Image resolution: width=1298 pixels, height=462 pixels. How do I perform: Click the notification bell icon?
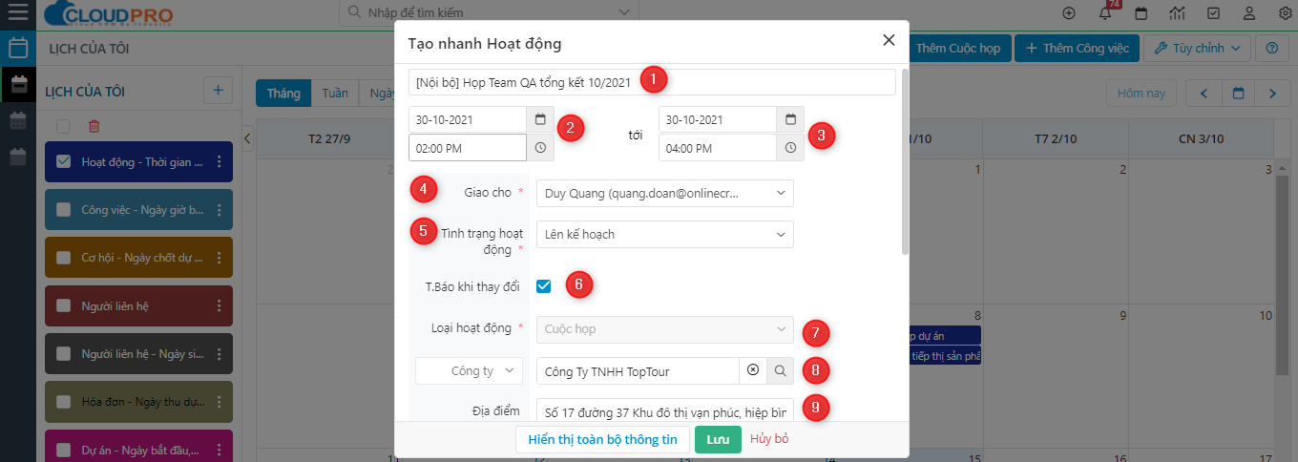coord(1105,13)
